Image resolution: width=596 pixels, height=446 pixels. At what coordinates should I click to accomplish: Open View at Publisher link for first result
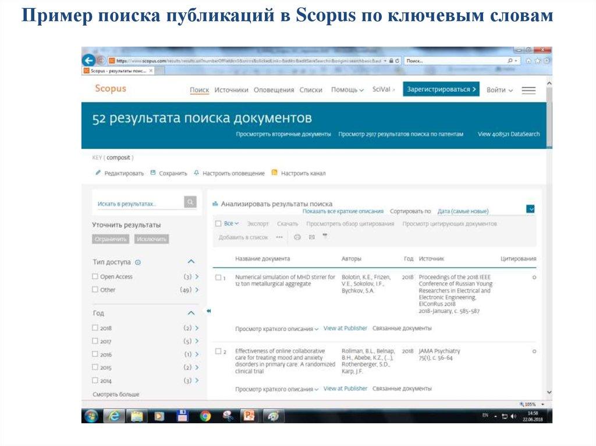tap(345, 329)
